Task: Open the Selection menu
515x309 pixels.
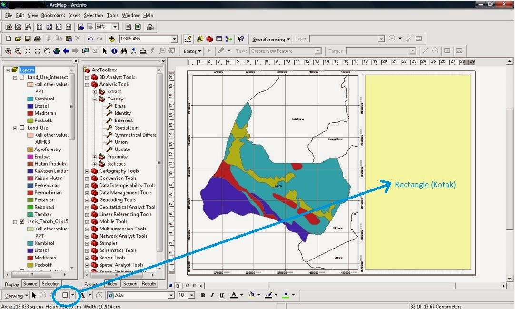Action: (x=93, y=15)
